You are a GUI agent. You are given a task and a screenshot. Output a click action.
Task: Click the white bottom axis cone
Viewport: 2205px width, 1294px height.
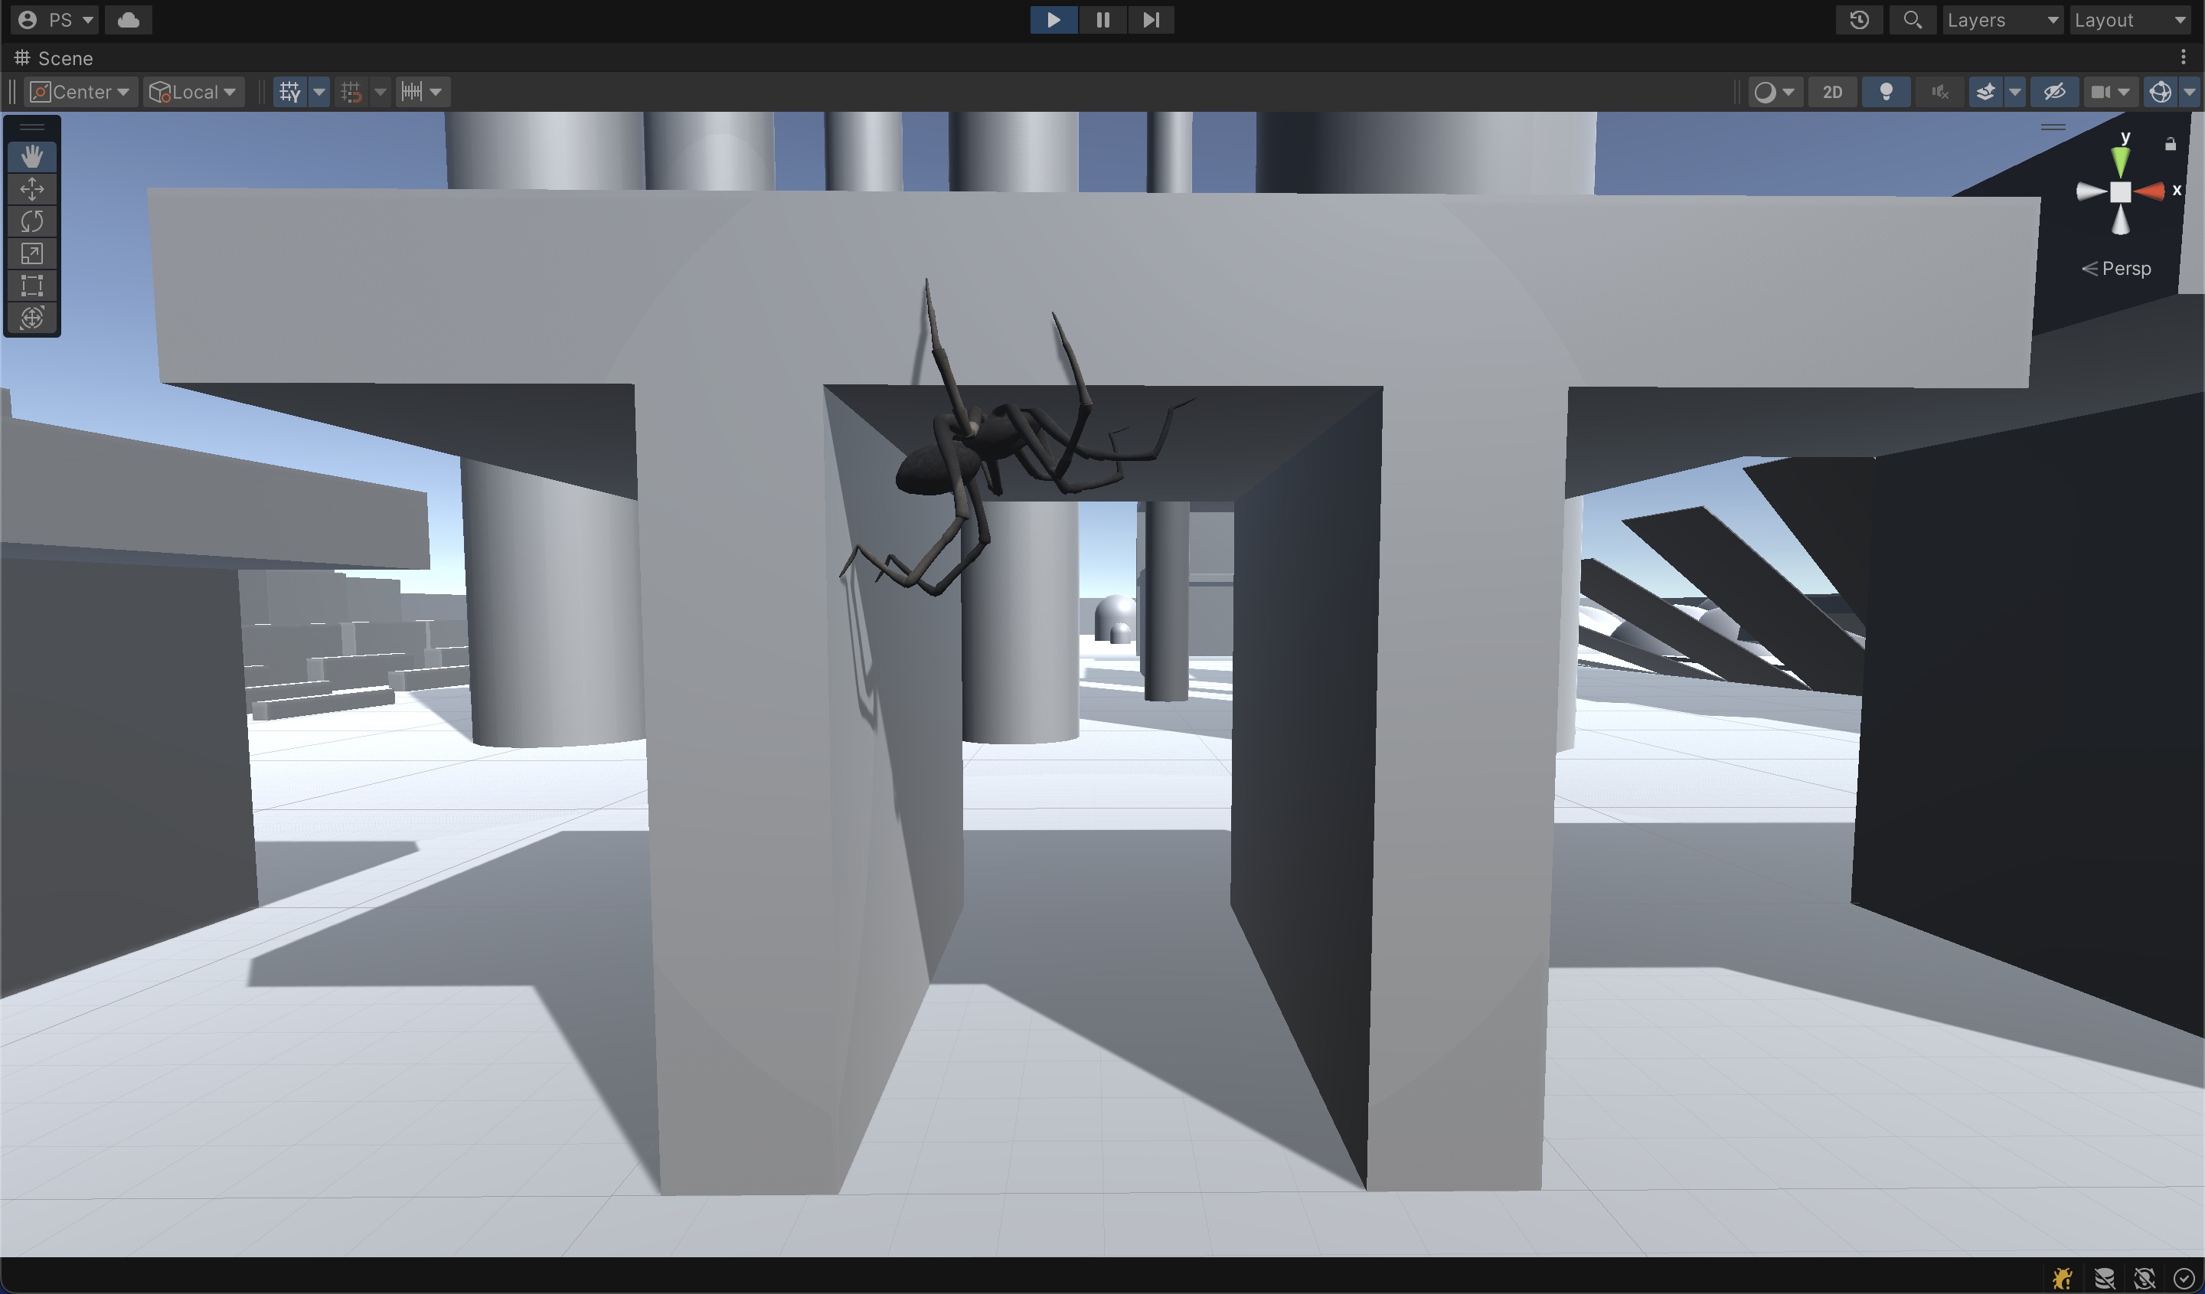pyautogui.click(x=2121, y=221)
